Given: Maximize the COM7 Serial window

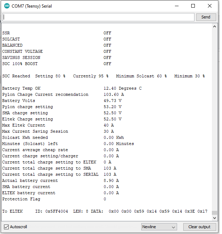Looking at the screenshot, I should coord(193,6).
